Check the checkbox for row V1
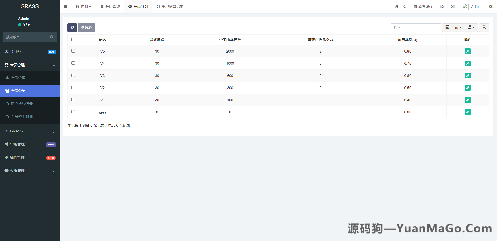The image size is (497, 241). coord(73,99)
